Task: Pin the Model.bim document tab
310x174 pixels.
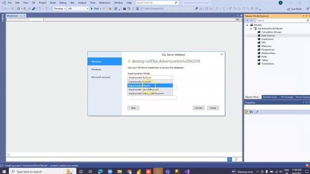Action: point(20,16)
